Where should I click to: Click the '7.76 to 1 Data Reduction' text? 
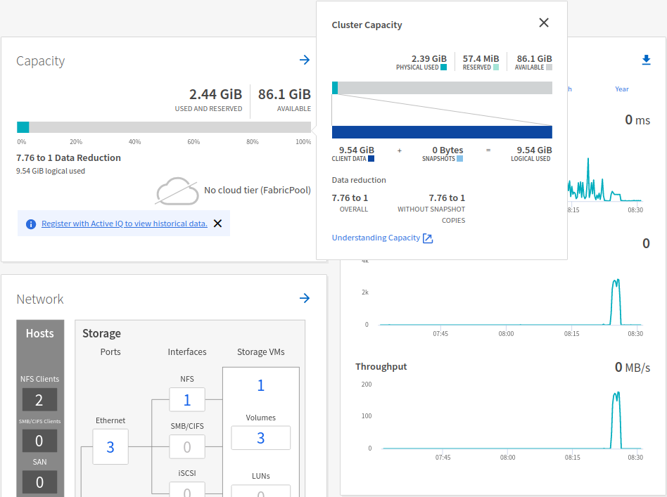click(68, 157)
